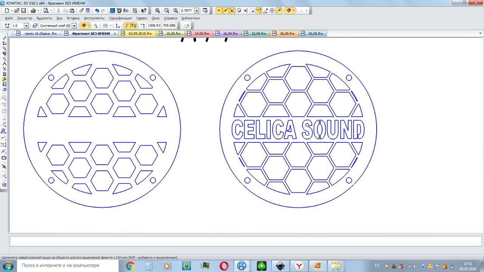Click the EN language indicator

point(377,265)
